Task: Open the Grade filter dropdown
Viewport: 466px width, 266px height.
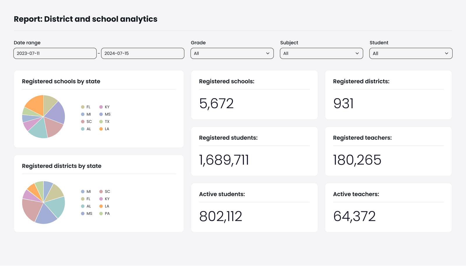Action: point(232,53)
